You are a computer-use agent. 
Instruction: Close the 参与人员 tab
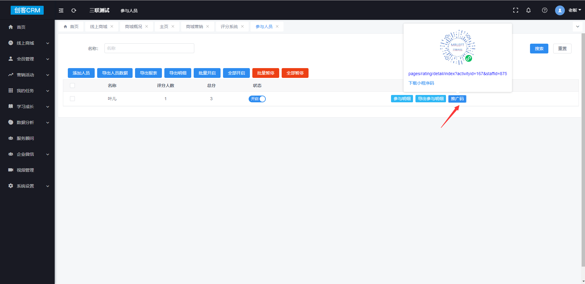pos(277,27)
